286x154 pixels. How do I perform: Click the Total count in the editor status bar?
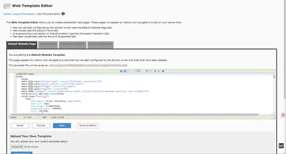point(57,117)
